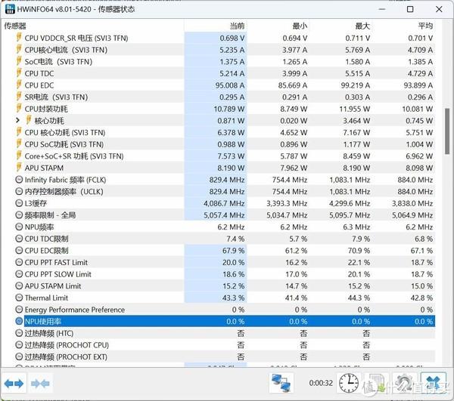Click lightning icon beside 核心功耗 row
This screenshot has height=401, width=454.
(29, 120)
